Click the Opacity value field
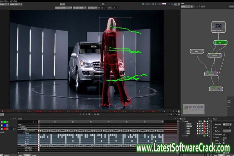Screen dimensions: 234x156 coord(225,137)
